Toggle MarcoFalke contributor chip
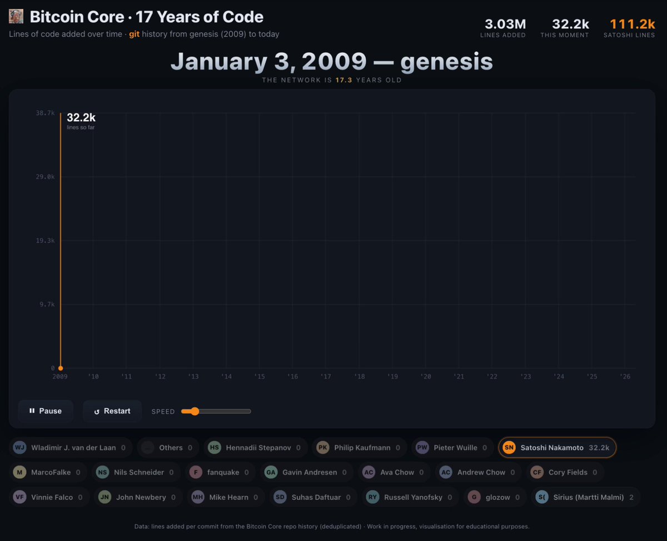667x541 pixels. click(x=48, y=472)
